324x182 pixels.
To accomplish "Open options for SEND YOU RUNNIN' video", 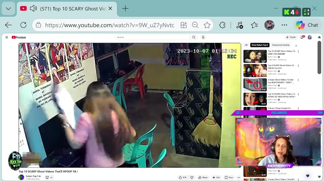I will [x=298, y=51].
